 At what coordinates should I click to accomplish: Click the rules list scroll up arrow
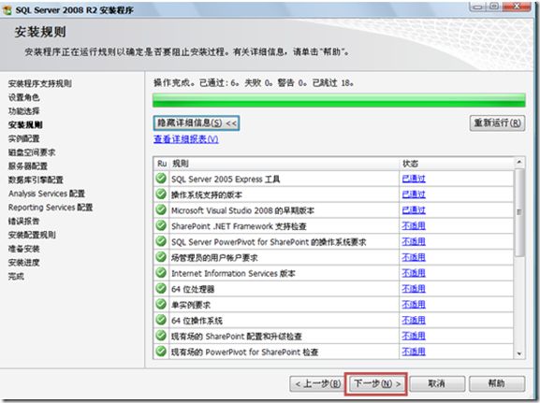519,162
